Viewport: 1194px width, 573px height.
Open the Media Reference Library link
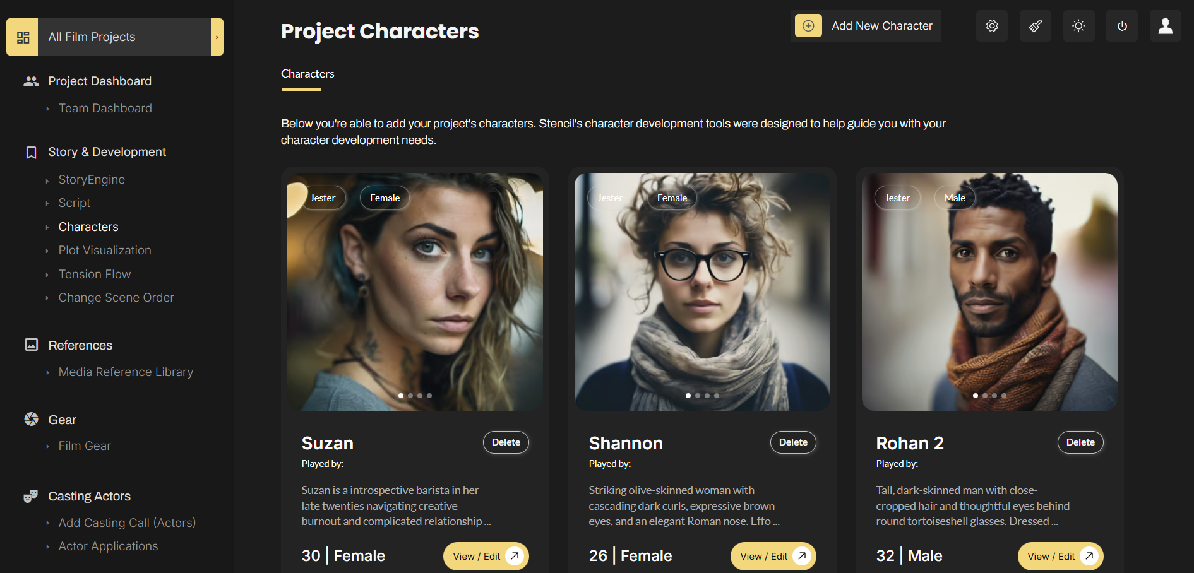[x=126, y=372]
